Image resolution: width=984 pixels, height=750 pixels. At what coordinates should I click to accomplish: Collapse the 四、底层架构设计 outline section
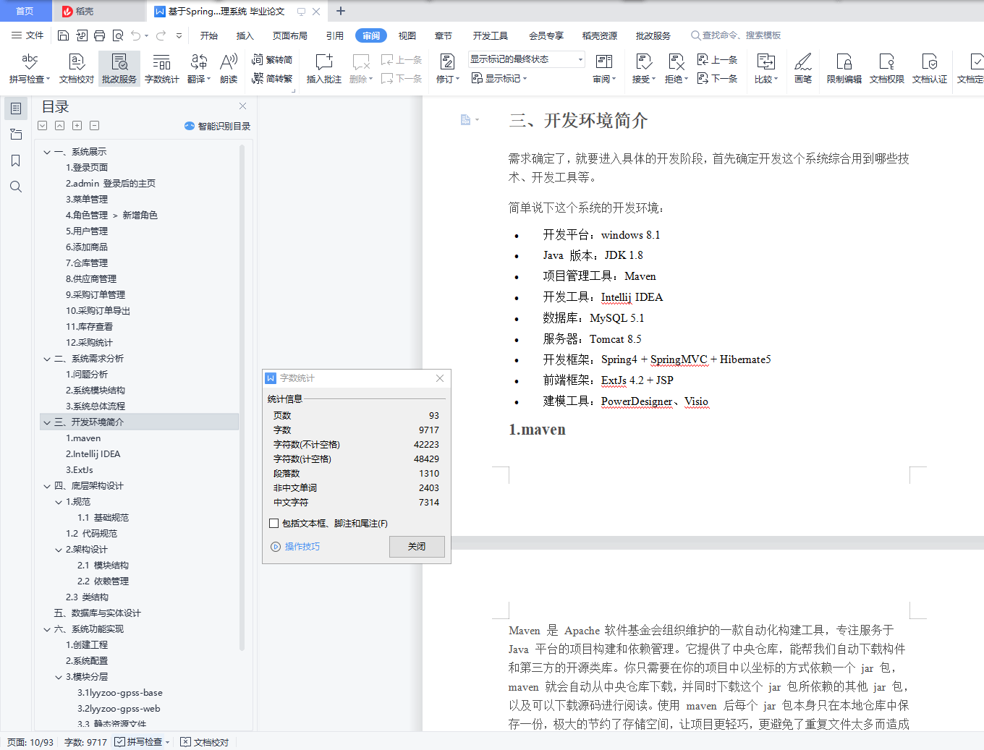[x=47, y=486]
